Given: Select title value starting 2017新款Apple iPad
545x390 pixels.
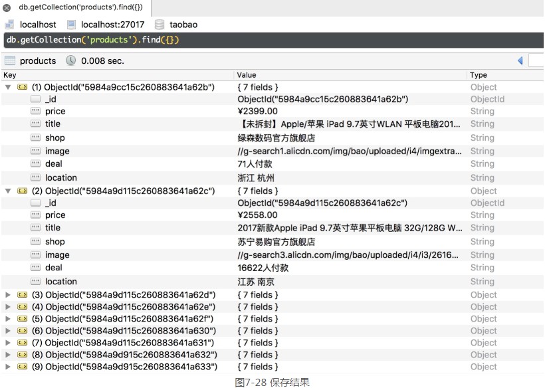Looking at the screenshot, I should [350, 228].
